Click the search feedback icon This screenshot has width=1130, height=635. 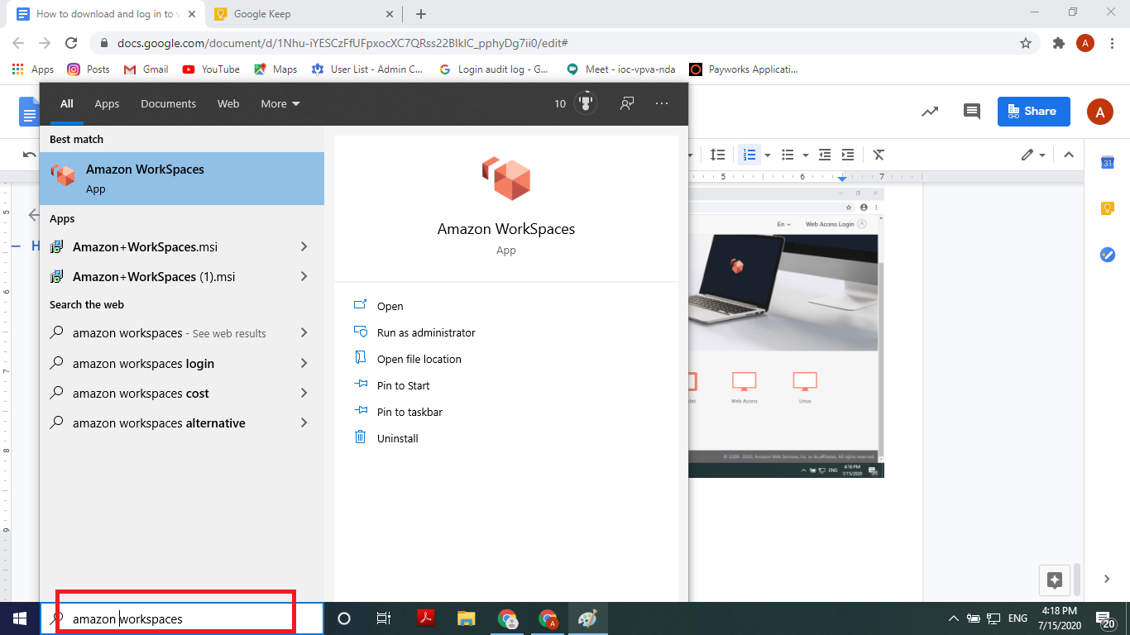tap(627, 103)
